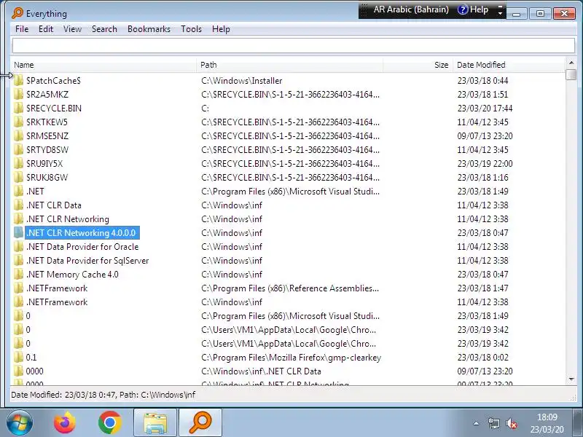The width and height of the screenshot is (583, 437).
Task: Click path C:\Program Files\Mozilla Firefox\gmp-clearkey
Action: tap(291, 358)
